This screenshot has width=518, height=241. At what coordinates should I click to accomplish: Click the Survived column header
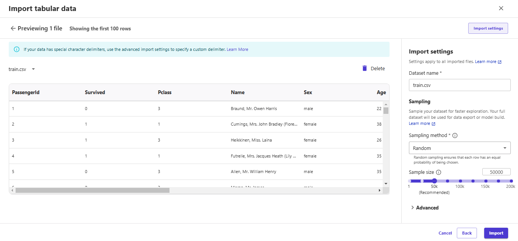click(x=95, y=92)
